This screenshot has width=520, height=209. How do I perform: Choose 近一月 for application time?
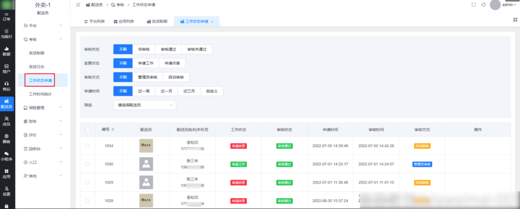click(167, 91)
